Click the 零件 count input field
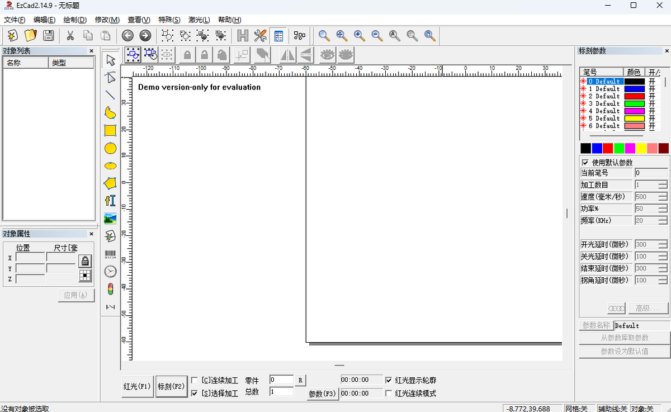 pyautogui.click(x=281, y=380)
